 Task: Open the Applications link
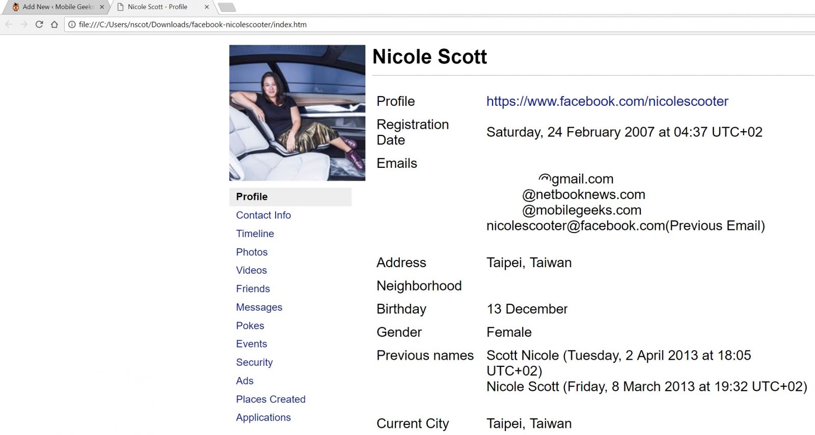(x=263, y=418)
